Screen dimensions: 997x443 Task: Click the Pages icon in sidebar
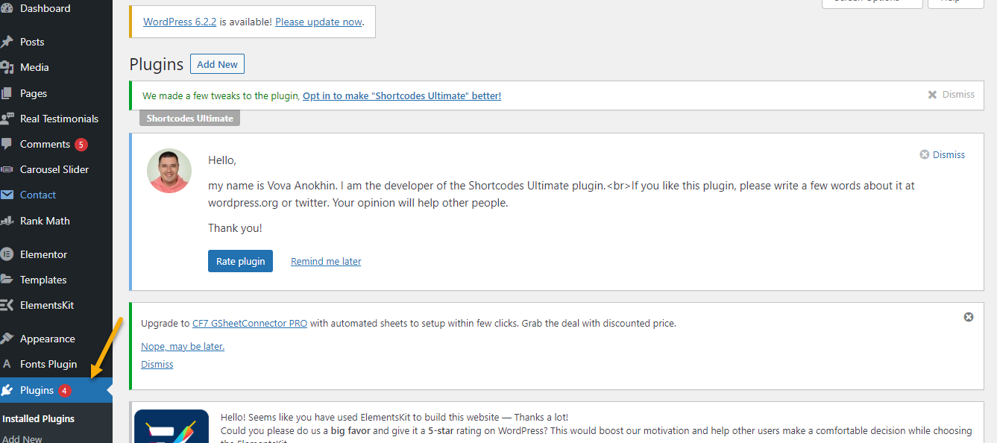tap(7, 93)
